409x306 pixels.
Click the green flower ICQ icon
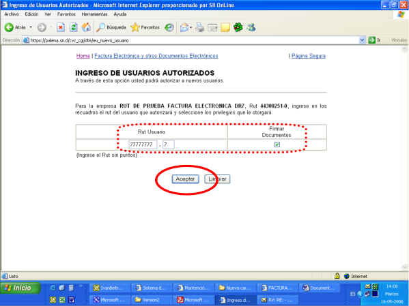pyautogui.click(x=238, y=27)
